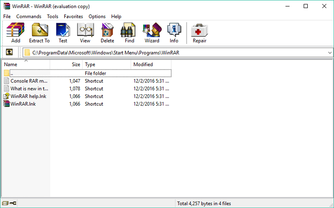Open the Tools menu
Viewport: 334px width, 208px height.
pyautogui.click(x=52, y=16)
